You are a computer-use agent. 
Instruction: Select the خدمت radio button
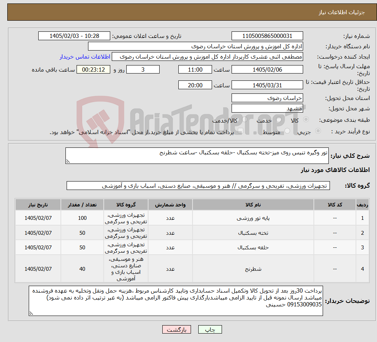279,119
